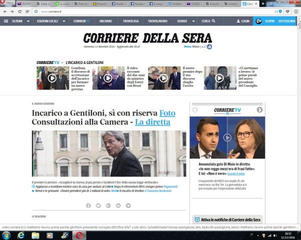
Task: Open CORRIERE TV in navigation bar
Action: [82, 21]
